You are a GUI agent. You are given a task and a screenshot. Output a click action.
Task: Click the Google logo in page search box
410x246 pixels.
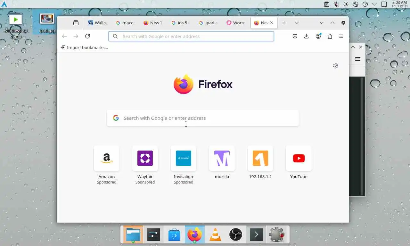[116, 118]
